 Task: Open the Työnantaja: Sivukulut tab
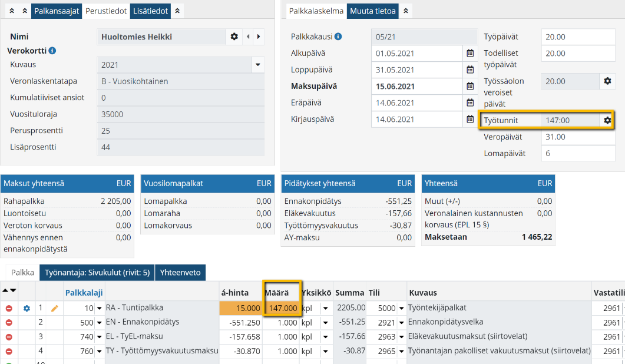coord(97,273)
